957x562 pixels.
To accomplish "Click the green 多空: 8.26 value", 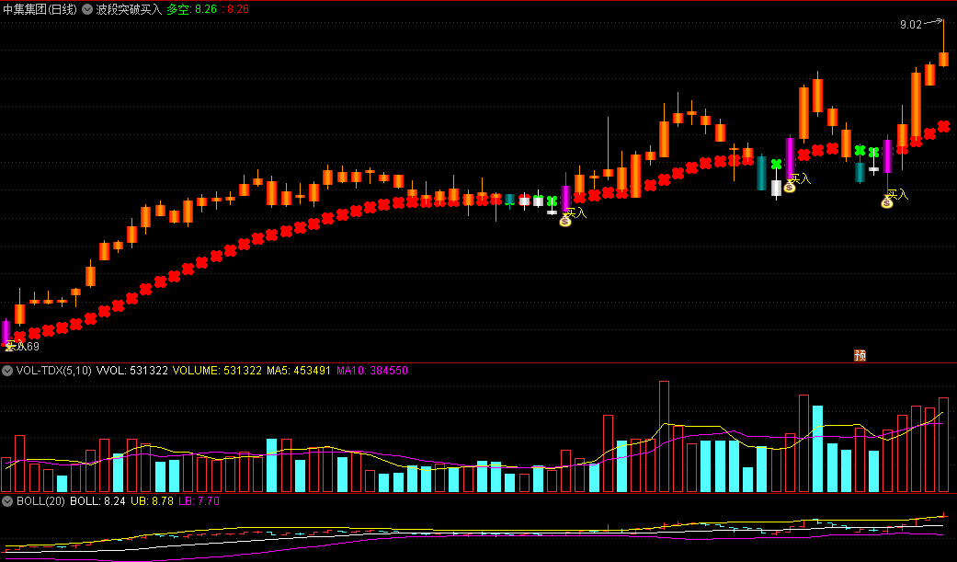I will tap(191, 9).
